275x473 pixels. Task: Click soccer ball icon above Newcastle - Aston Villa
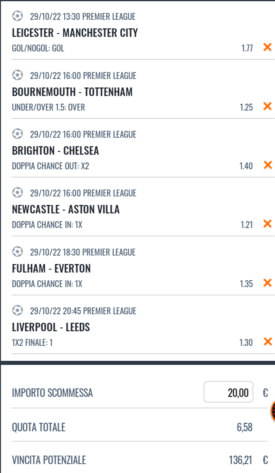(17, 192)
